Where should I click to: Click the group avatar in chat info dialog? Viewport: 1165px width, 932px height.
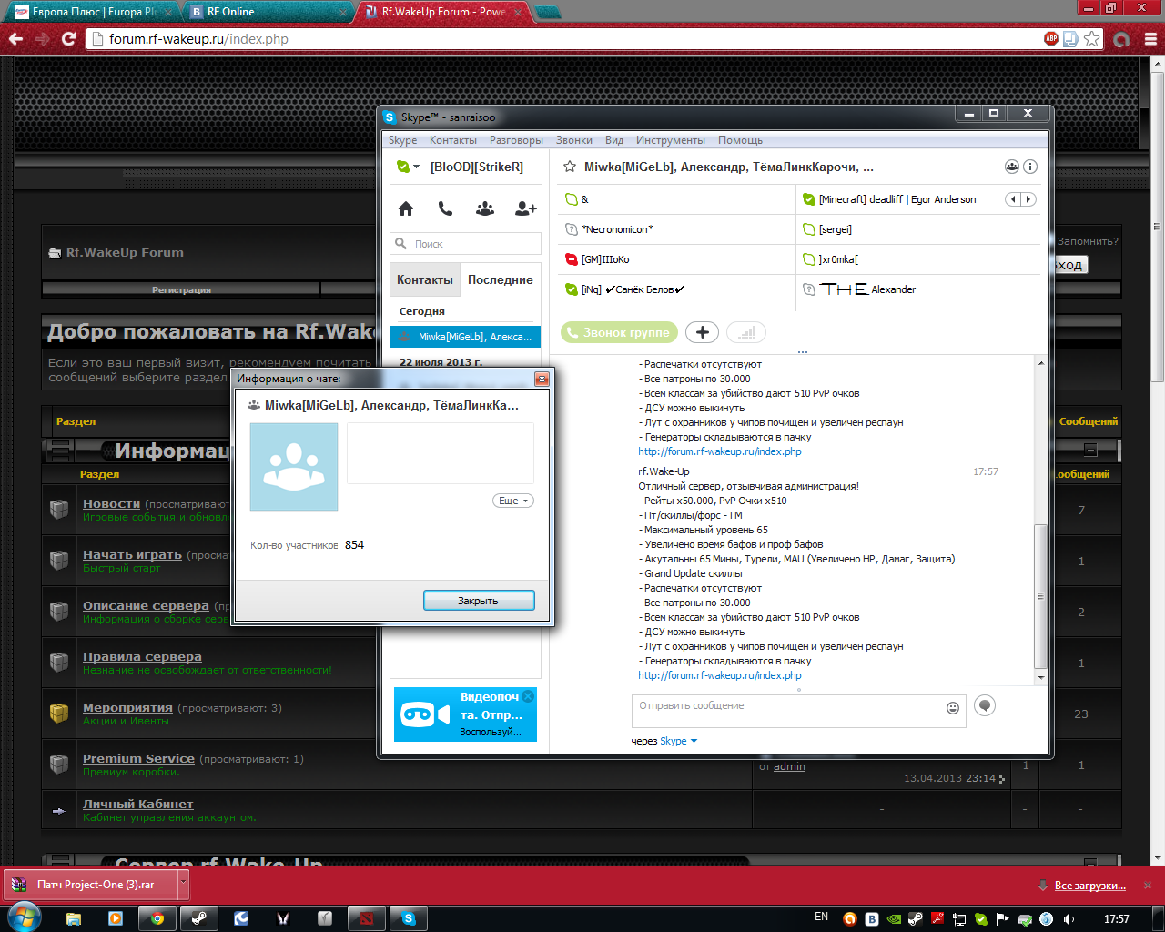(294, 467)
